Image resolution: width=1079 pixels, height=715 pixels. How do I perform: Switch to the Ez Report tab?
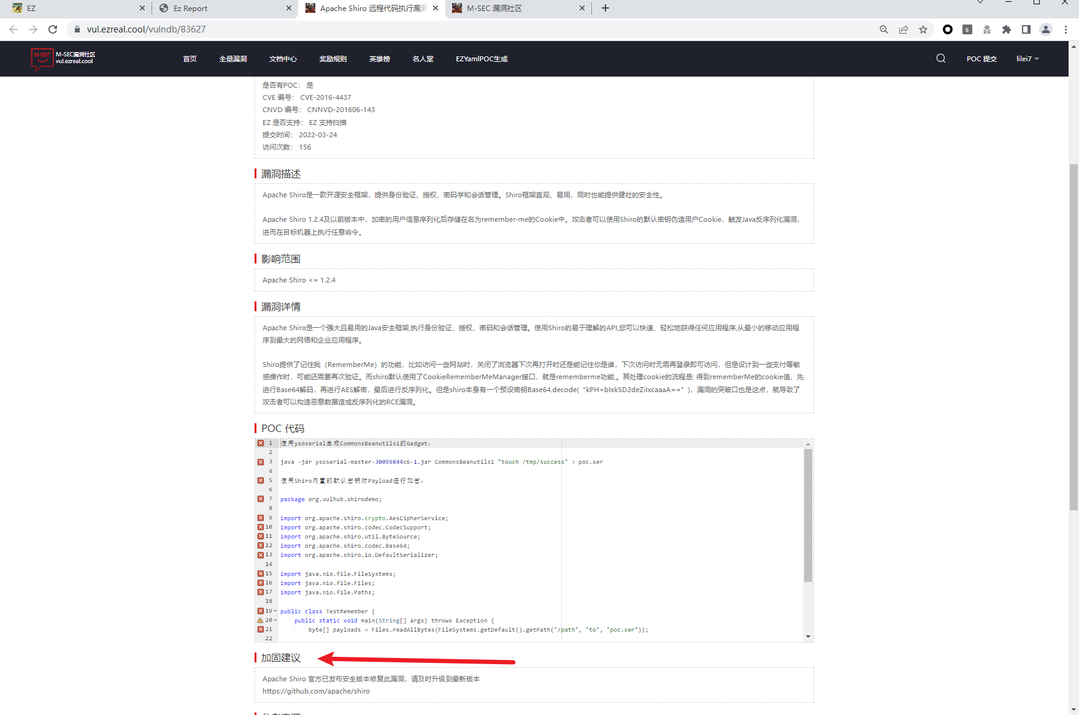click(x=224, y=8)
